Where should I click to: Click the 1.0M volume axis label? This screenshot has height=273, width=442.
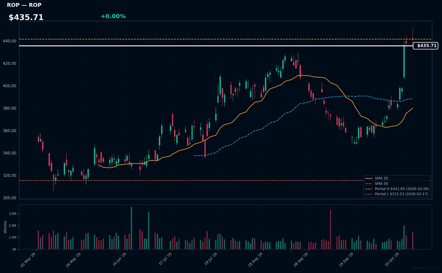point(13,238)
